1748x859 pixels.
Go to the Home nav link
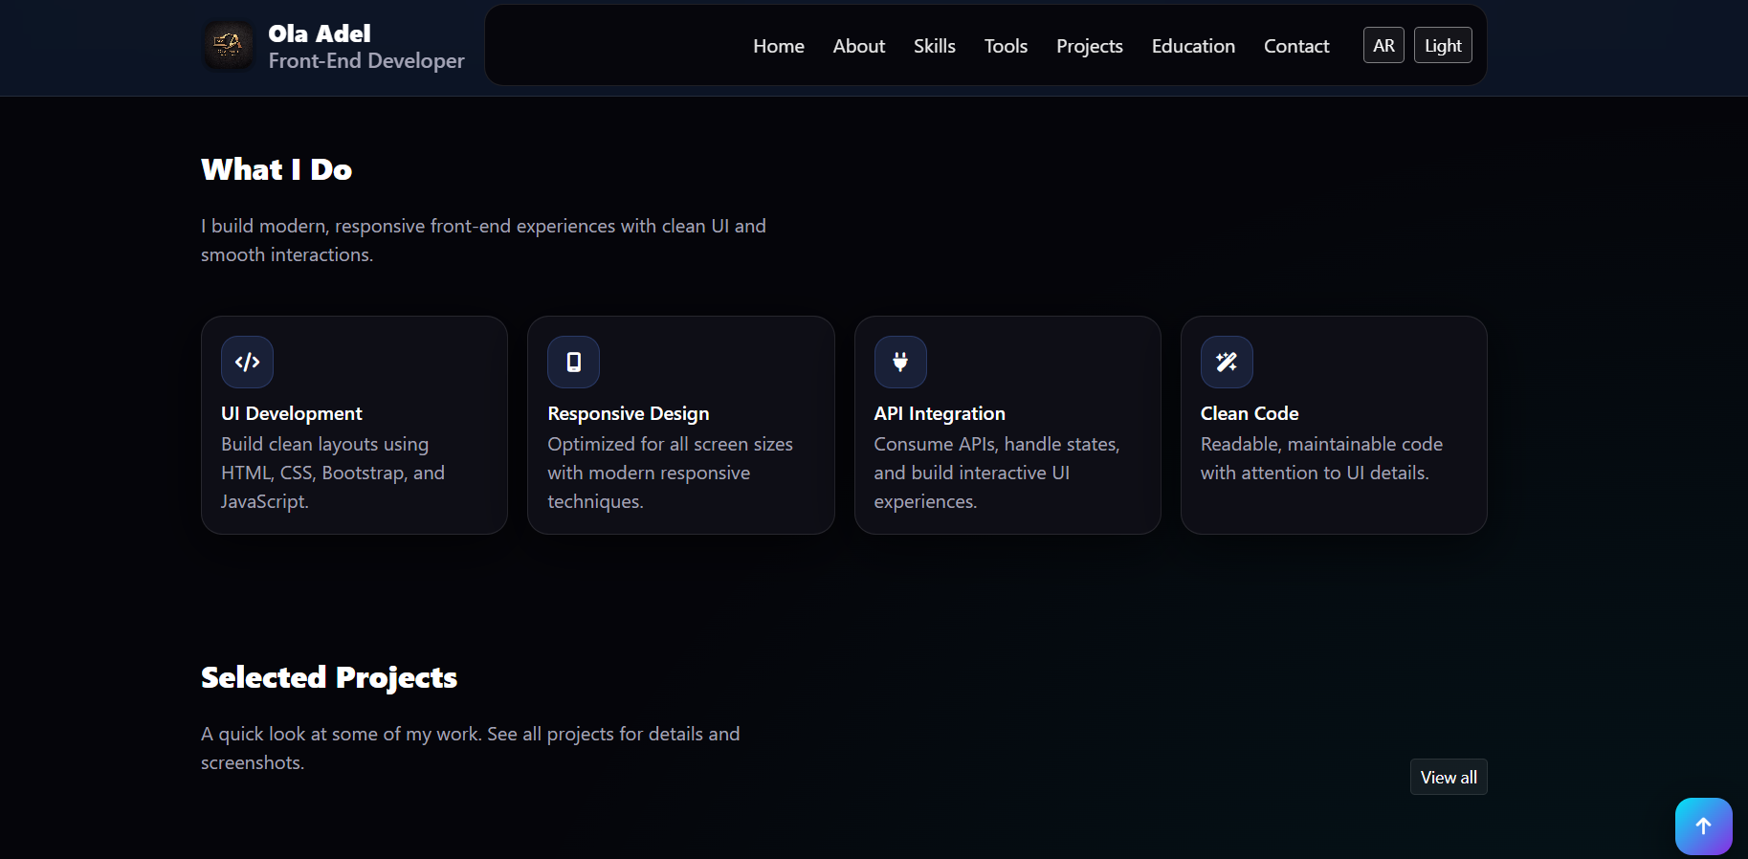pyautogui.click(x=779, y=46)
